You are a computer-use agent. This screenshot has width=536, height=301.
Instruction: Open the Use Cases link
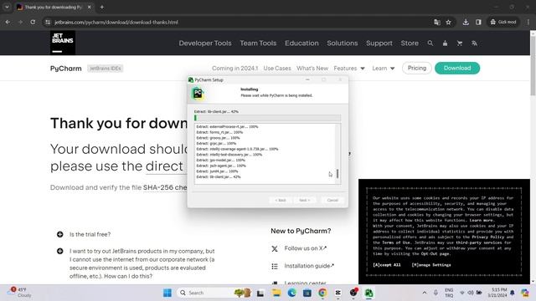277,69
